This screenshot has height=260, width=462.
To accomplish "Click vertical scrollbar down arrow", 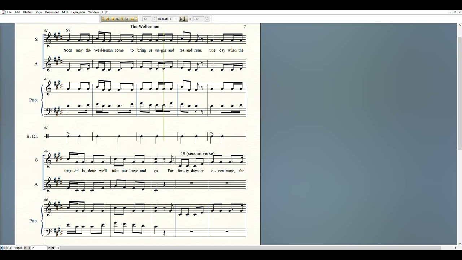I will [x=459, y=244].
